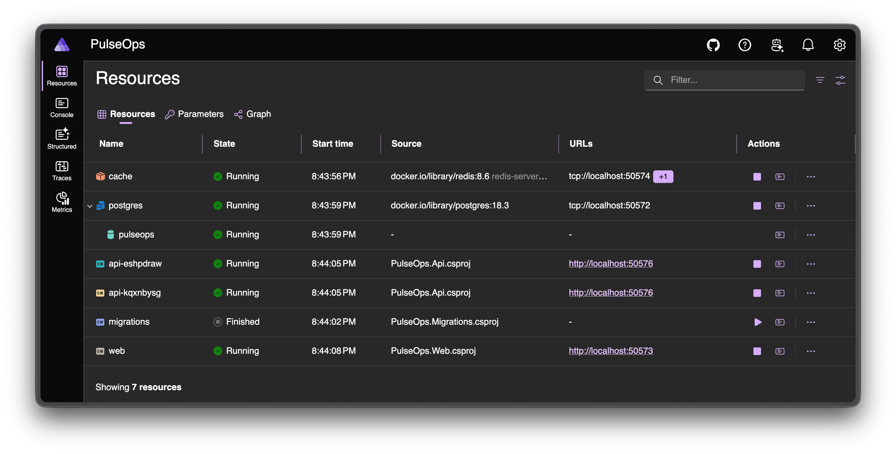Open the help question mark icon
Screen dimensions: 896x454
pos(745,45)
